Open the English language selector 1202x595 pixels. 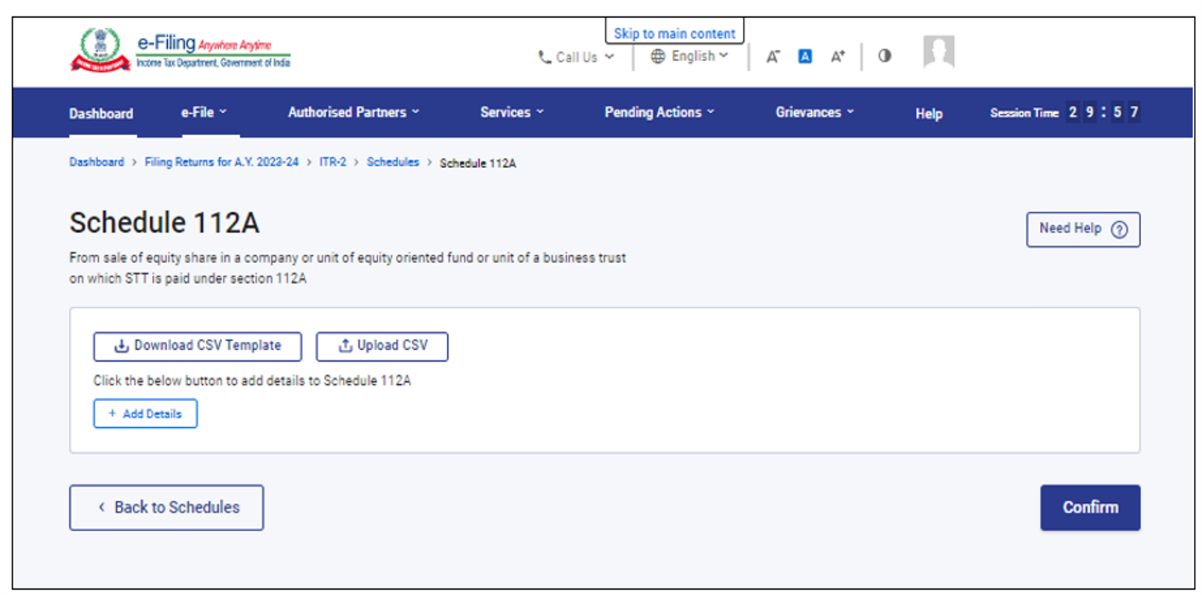(689, 56)
